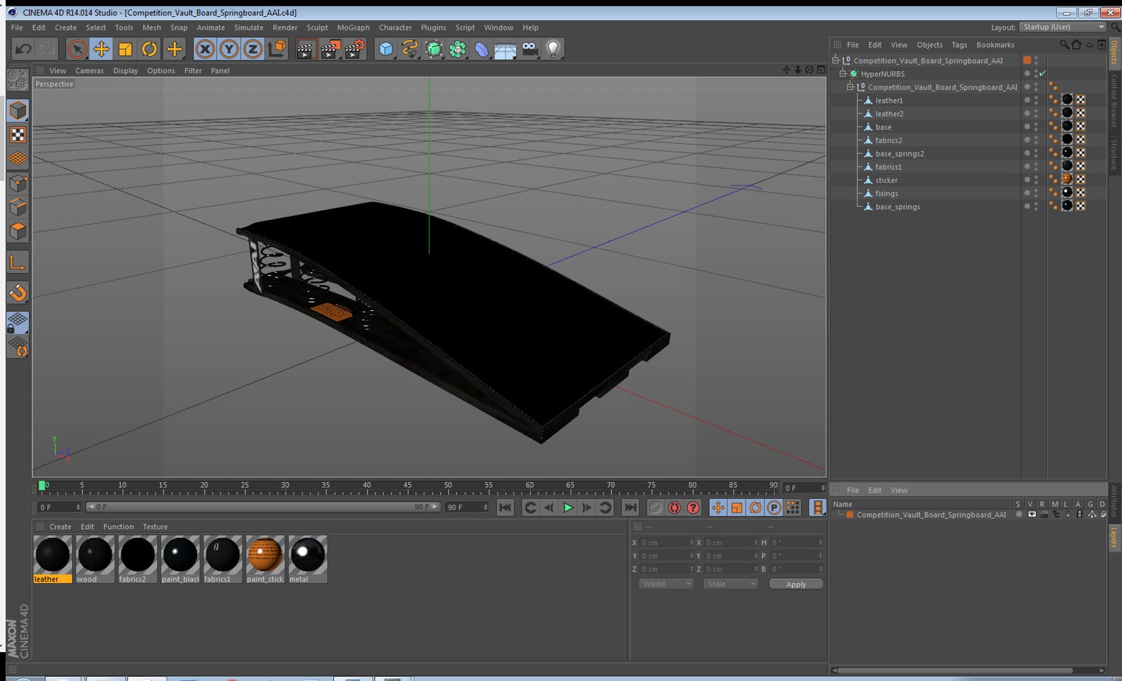Add a camera object
1122x681 pixels.
[530, 49]
